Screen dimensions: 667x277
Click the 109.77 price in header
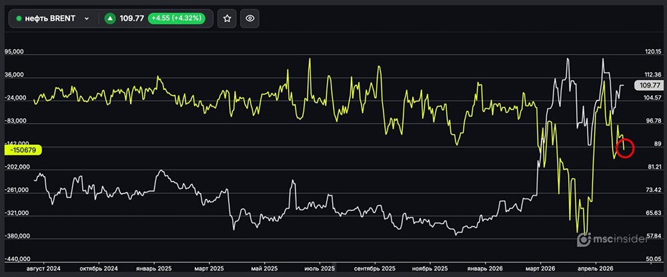click(x=131, y=18)
